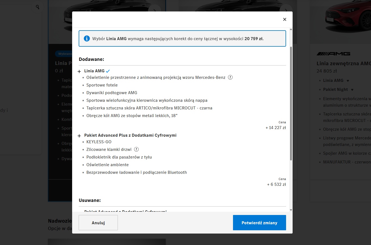Click Linia zewnętrzna AMG card title
Viewport: 371px width, 245px height.
click(344, 64)
